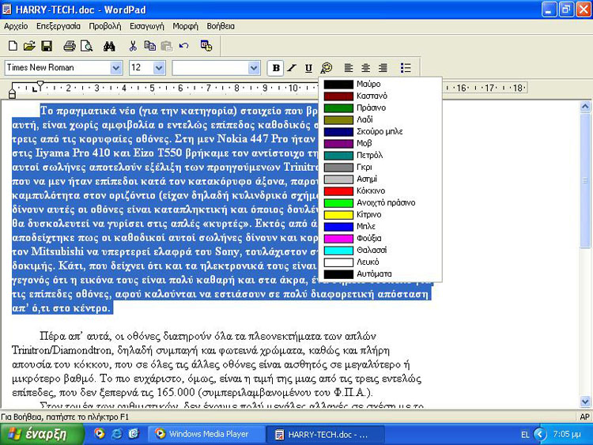
Task: Click the vertical scrollbar up arrow
Action: click(x=585, y=107)
